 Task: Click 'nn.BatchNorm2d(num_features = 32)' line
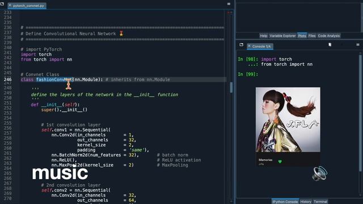(x=95, y=155)
